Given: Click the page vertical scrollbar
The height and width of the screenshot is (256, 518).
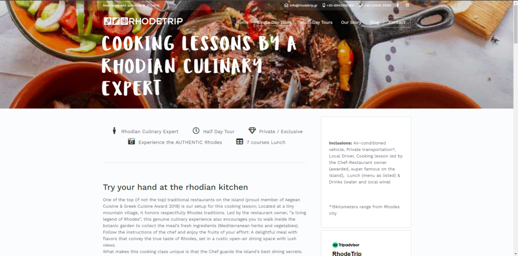Looking at the screenshot, I should coord(515,128).
